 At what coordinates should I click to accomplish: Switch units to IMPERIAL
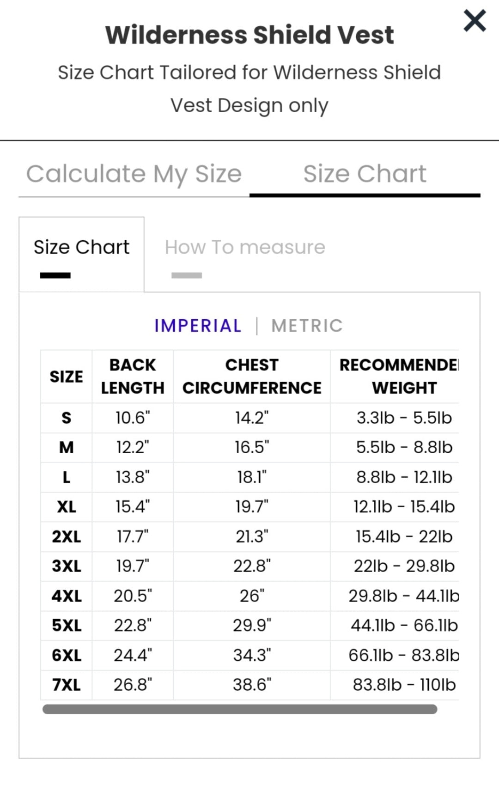[x=198, y=326]
